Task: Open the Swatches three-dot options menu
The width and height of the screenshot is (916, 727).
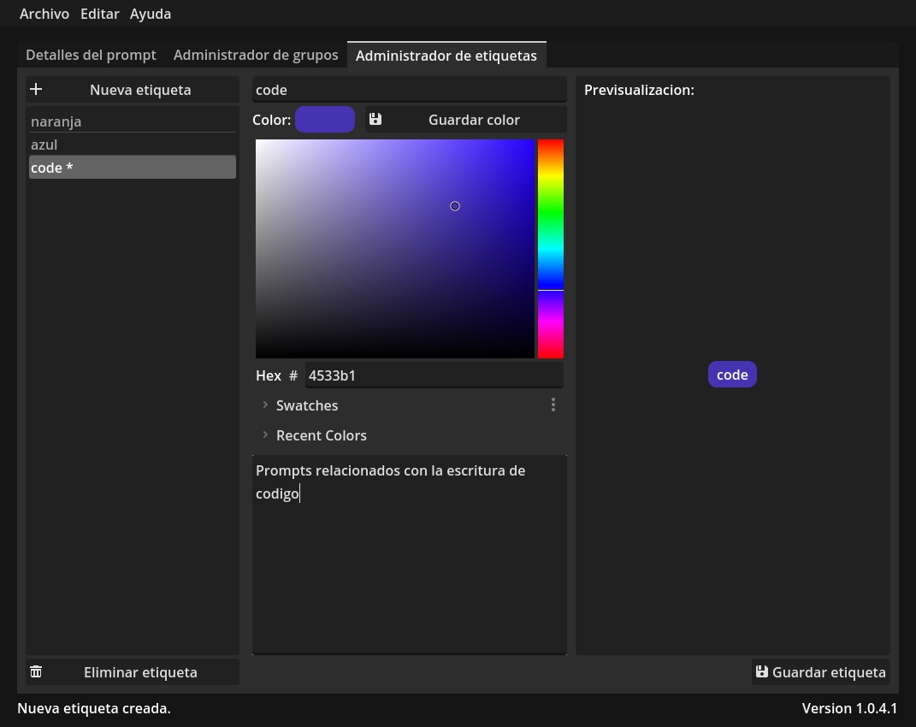Action: coord(553,405)
